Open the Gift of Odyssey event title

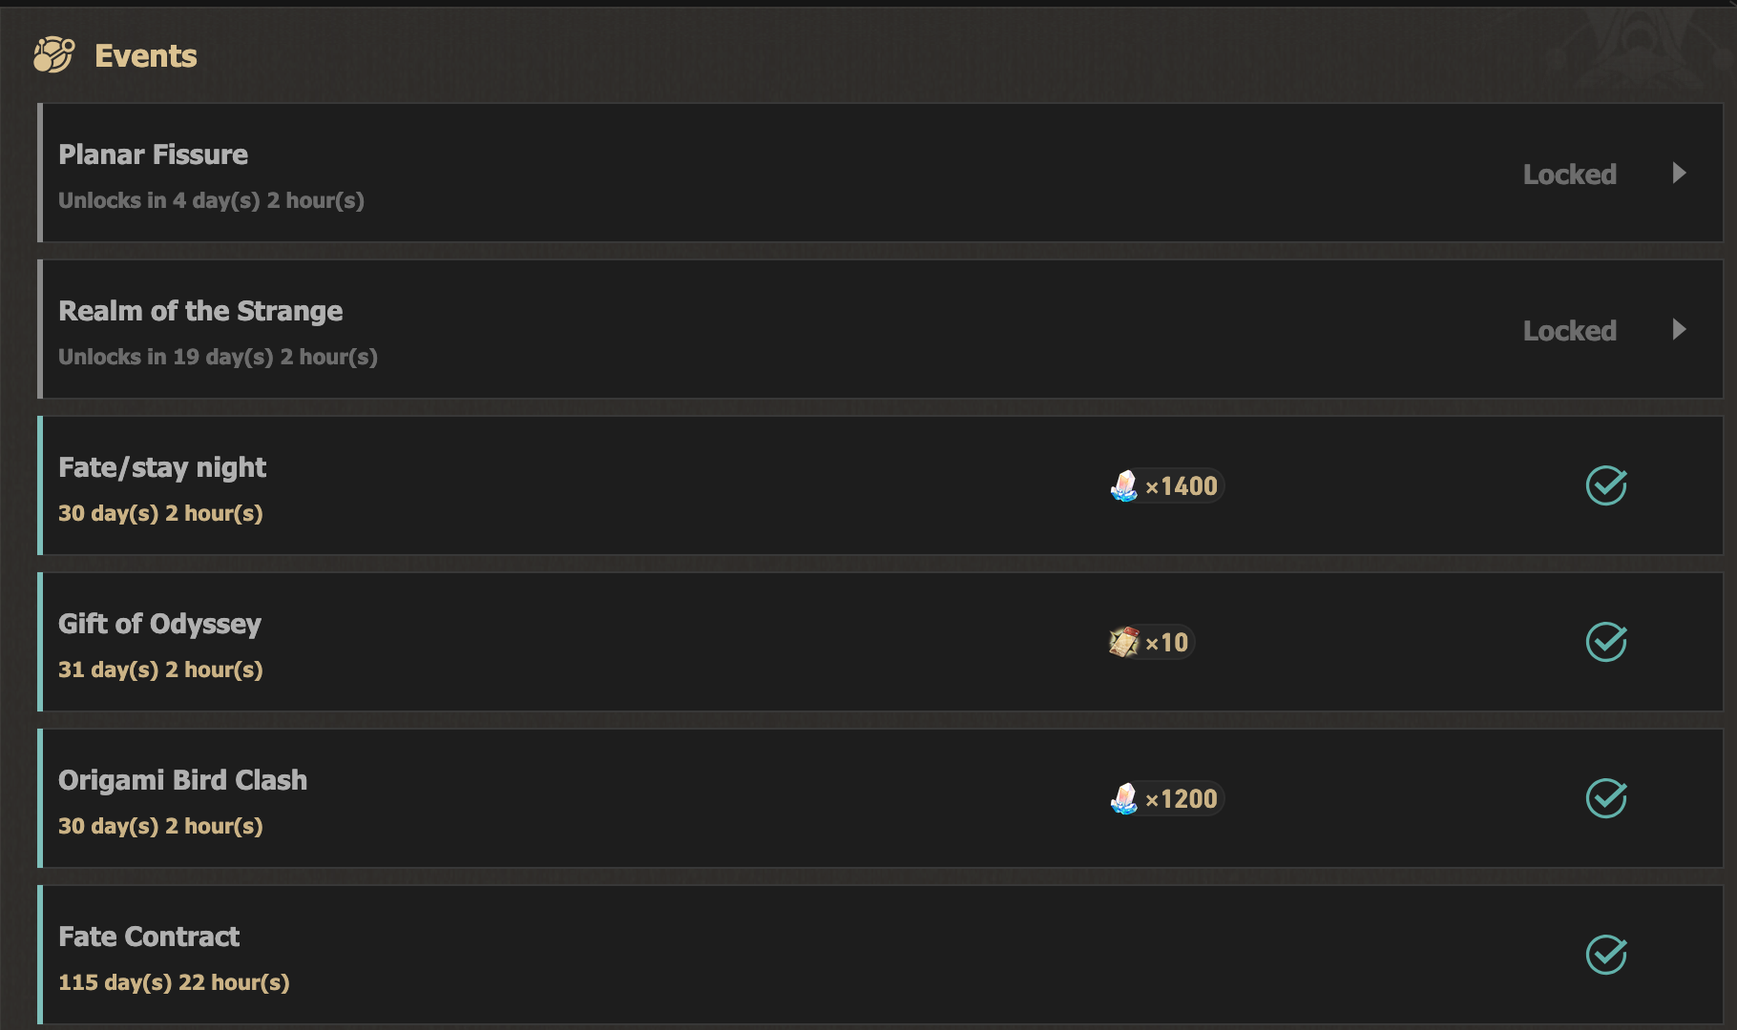[159, 624]
